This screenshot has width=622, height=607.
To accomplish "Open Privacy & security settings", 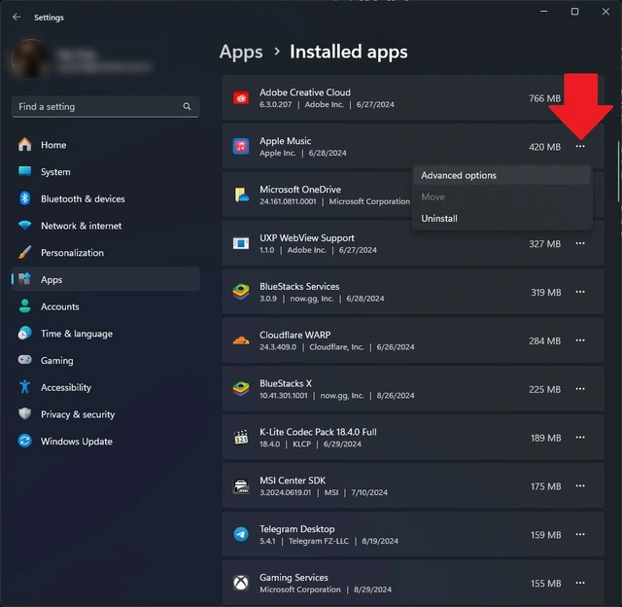I will coord(105,414).
